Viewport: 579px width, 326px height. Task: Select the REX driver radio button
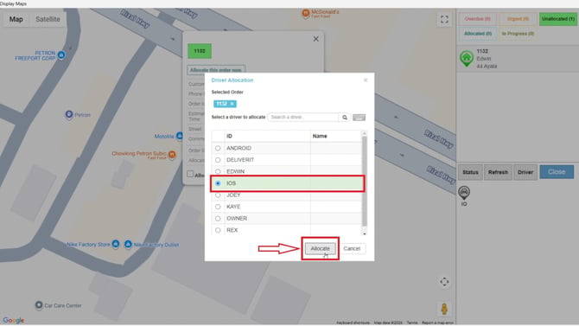click(218, 230)
